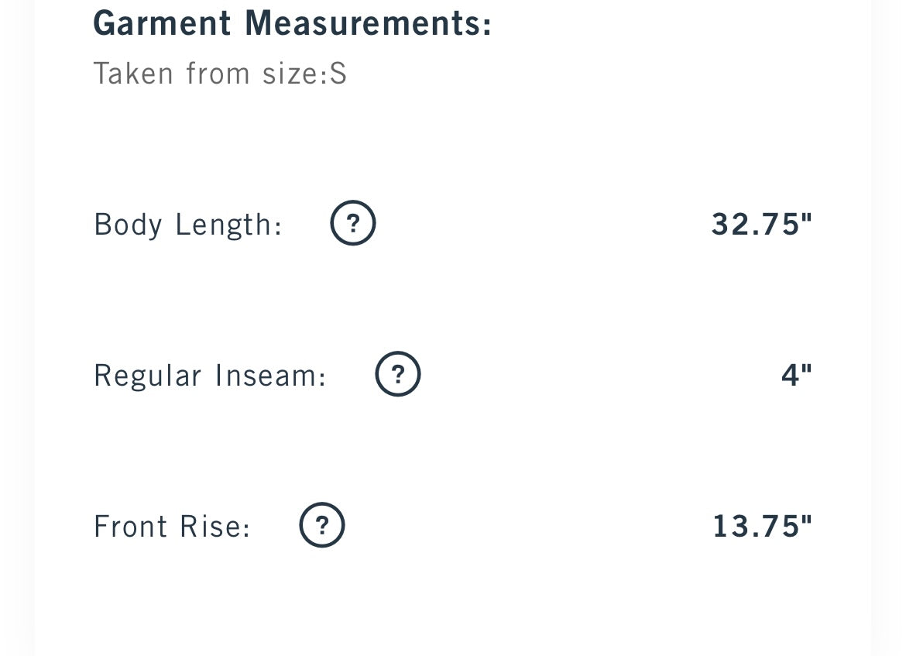Viewport: 906px width, 656px height.
Task: Show the Regular Inseam help info
Action: (x=397, y=375)
